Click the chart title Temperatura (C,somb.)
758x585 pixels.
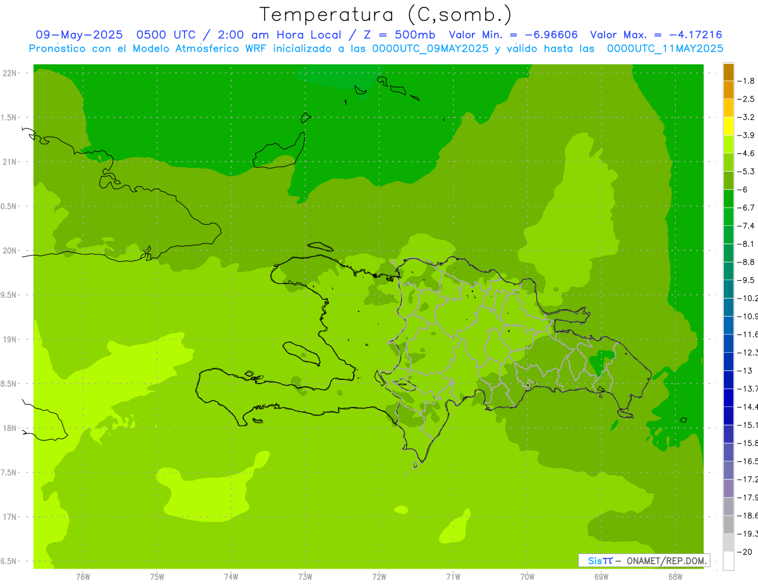[386, 15]
